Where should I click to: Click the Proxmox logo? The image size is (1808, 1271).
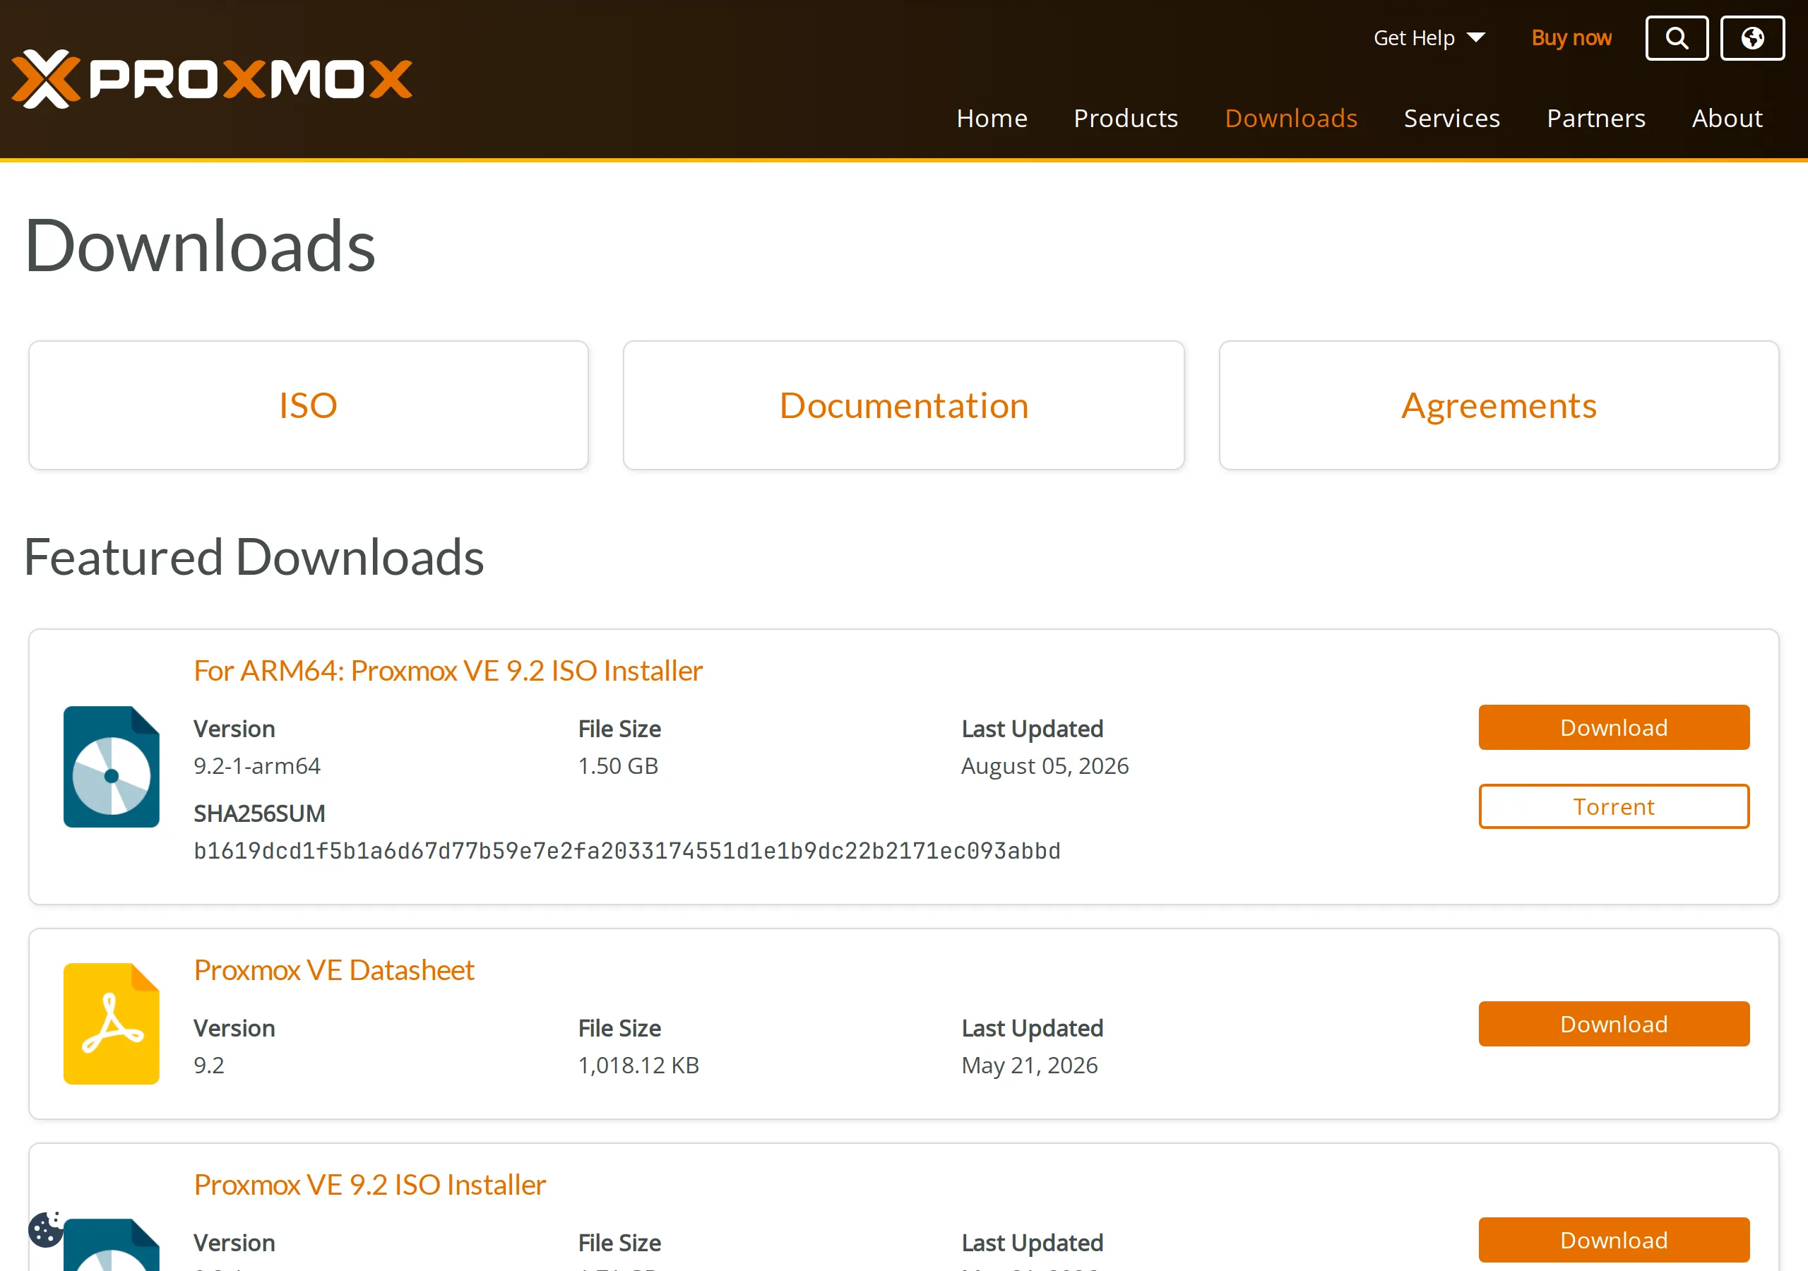[x=212, y=79]
